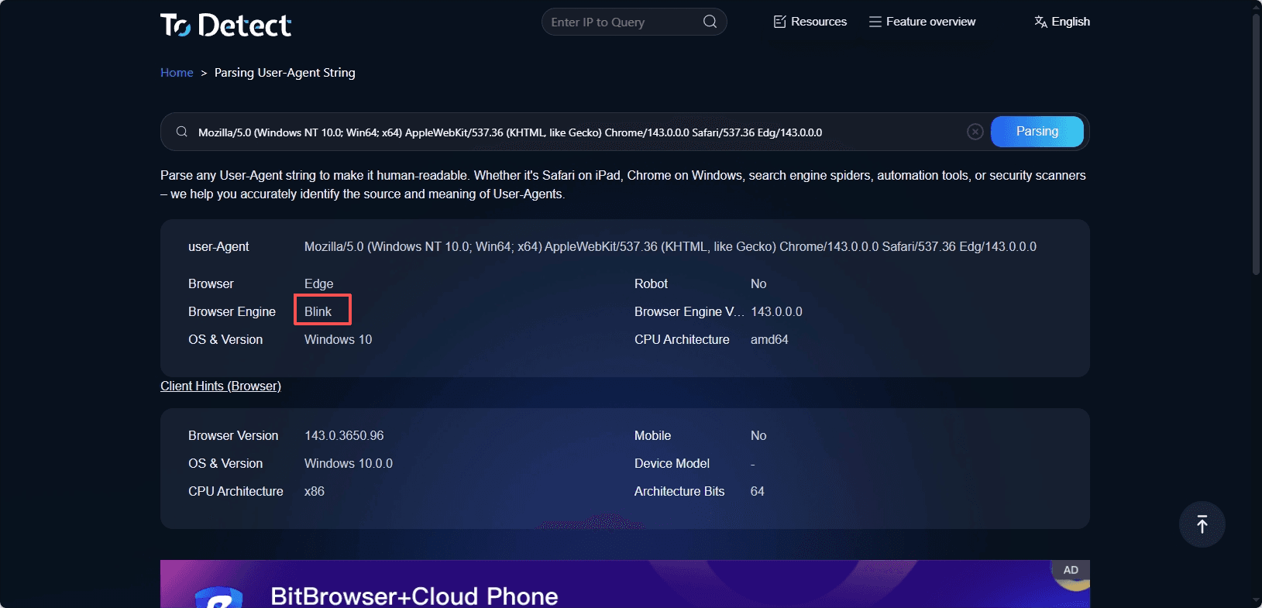Click magnifier icon in User-Agent search bar

pyautogui.click(x=182, y=132)
